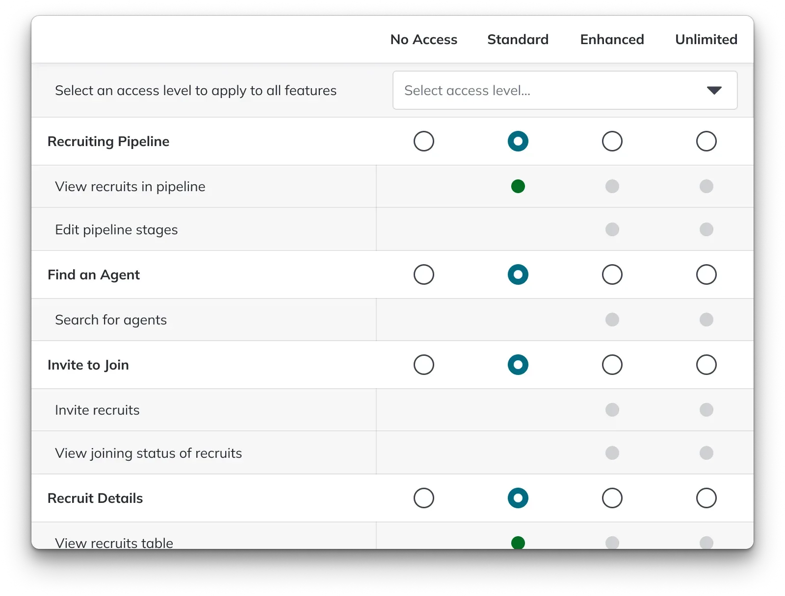This screenshot has height=596, width=785.
Task: Click Enhanced gray dot for Edit pipeline stages
Action: click(612, 229)
